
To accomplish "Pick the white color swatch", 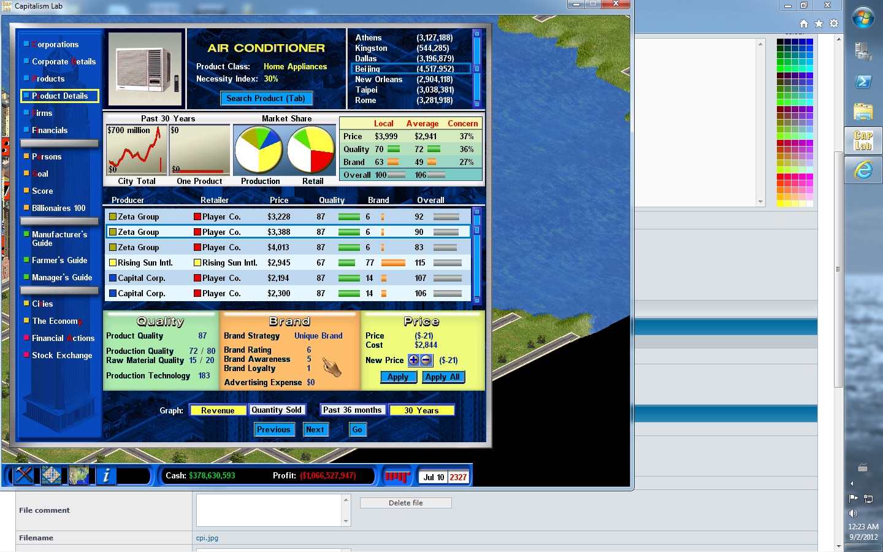I will [x=809, y=204].
